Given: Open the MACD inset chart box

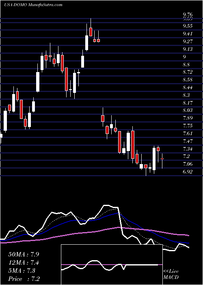Looking at the screenshot, I should [x=112, y=265].
